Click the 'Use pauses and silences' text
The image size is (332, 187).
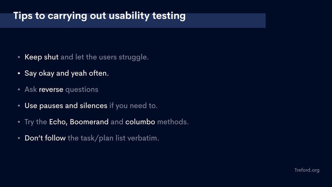click(66, 106)
